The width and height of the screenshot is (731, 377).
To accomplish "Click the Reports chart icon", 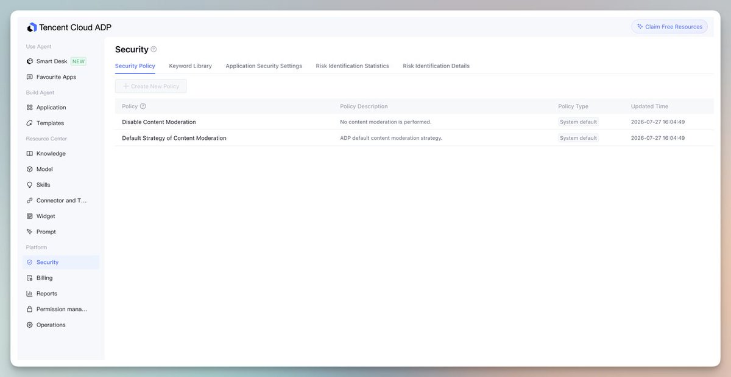I will click(30, 294).
